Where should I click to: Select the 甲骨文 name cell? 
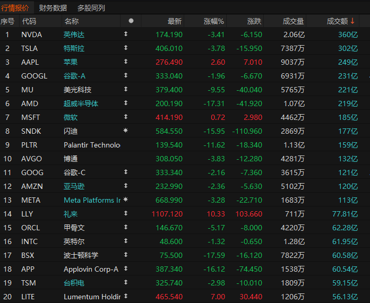[74, 228]
